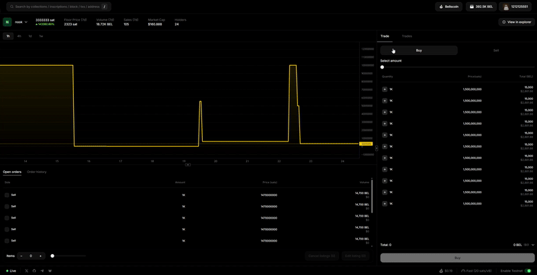This screenshot has height=275, width=537.
Task: Switch to the Trades tab
Action: point(407,36)
